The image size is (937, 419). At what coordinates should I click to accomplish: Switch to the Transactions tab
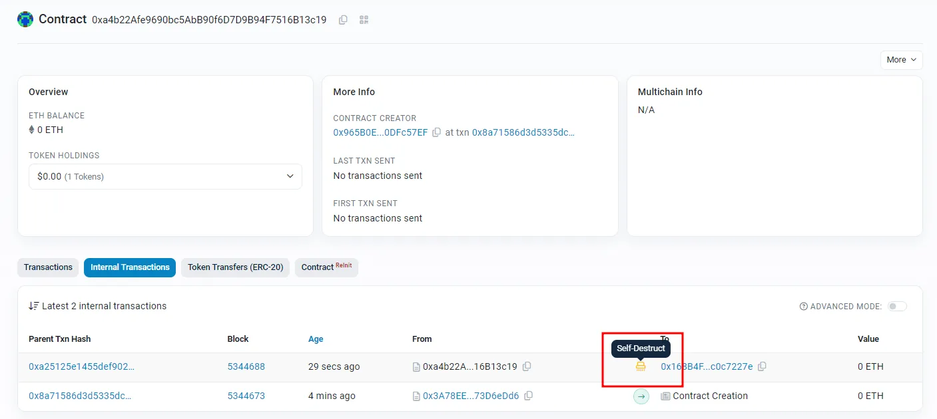tap(48, 267)
